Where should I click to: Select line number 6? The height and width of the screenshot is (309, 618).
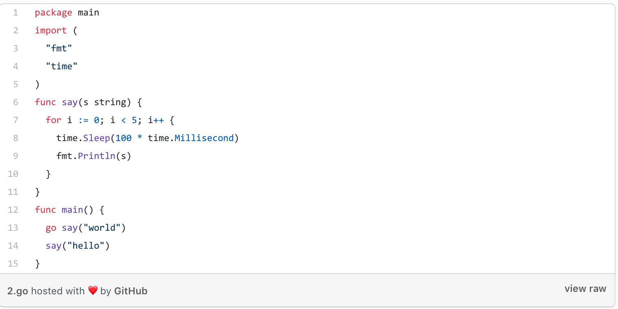pos(15,102)
